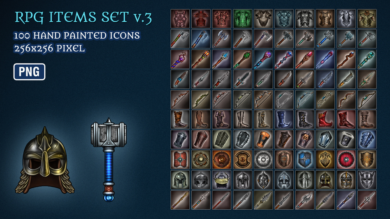Click the fur-trimmed horned helmet icon
The width and height of the screenshot is (390, 219).
click(222, 179)
